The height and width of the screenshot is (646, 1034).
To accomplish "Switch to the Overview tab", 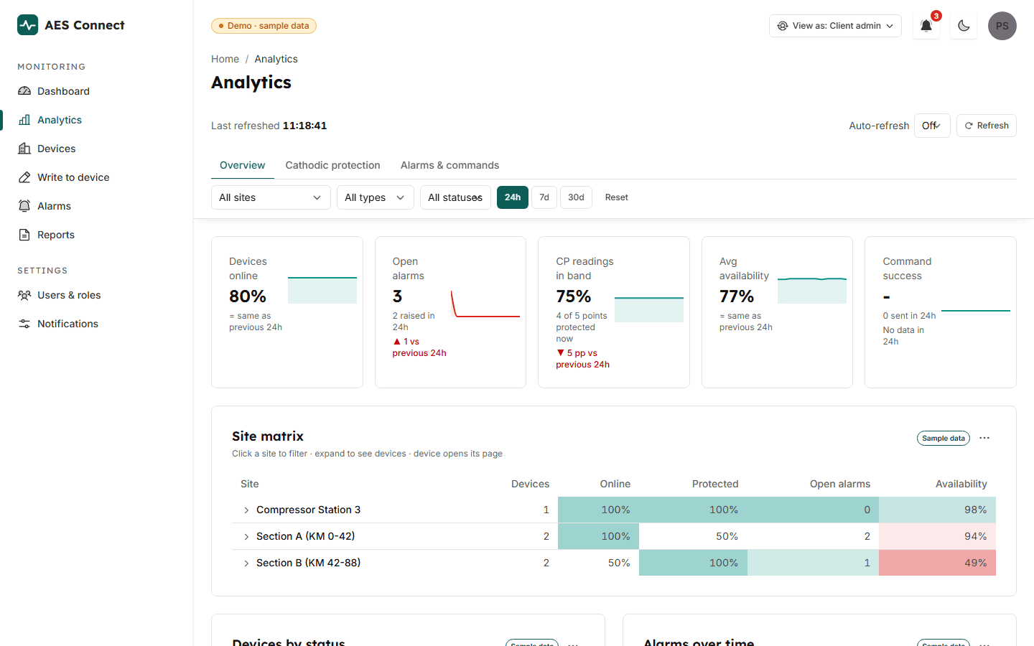I will pos(243,165).
